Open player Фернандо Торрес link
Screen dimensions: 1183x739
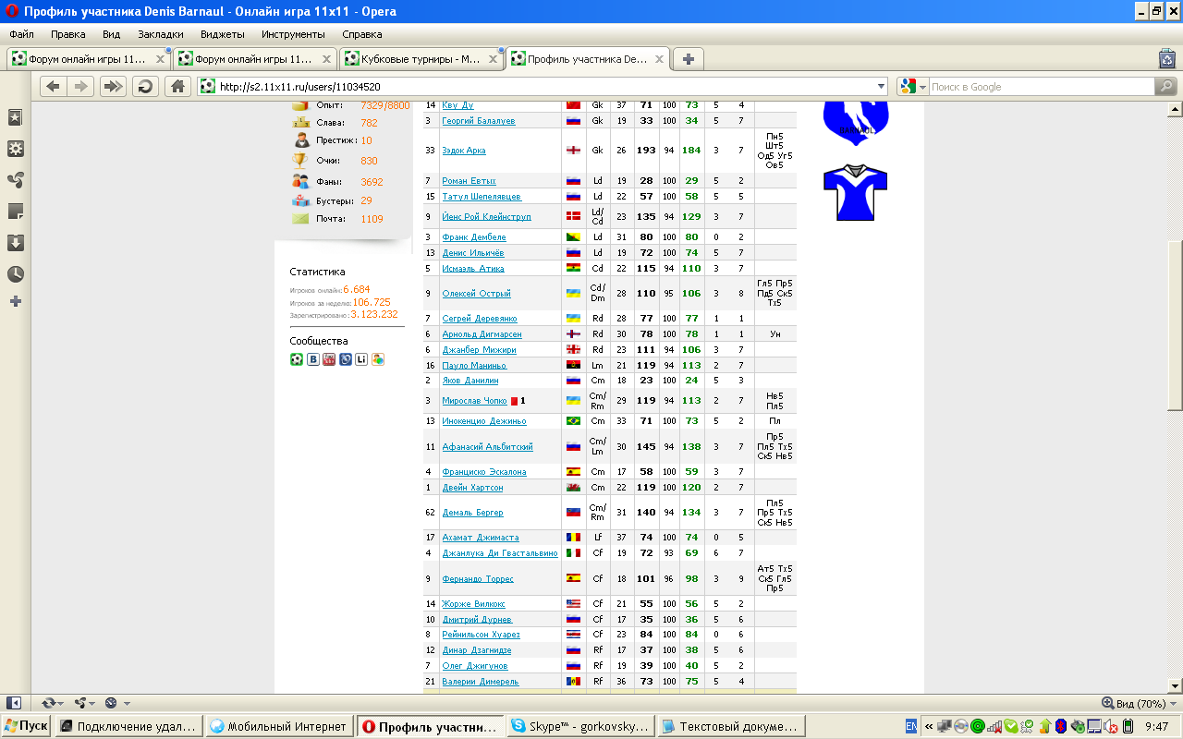point(478,579)
